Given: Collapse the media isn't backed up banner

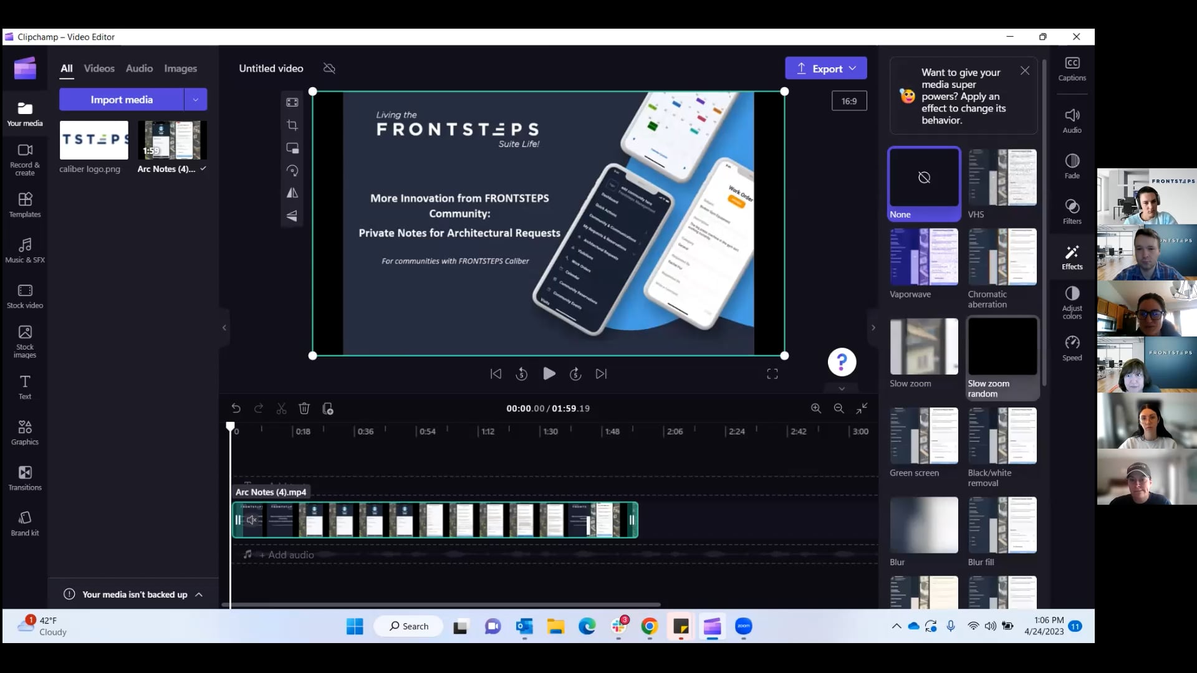Looking at the screenshot, I should pos(199,594).
